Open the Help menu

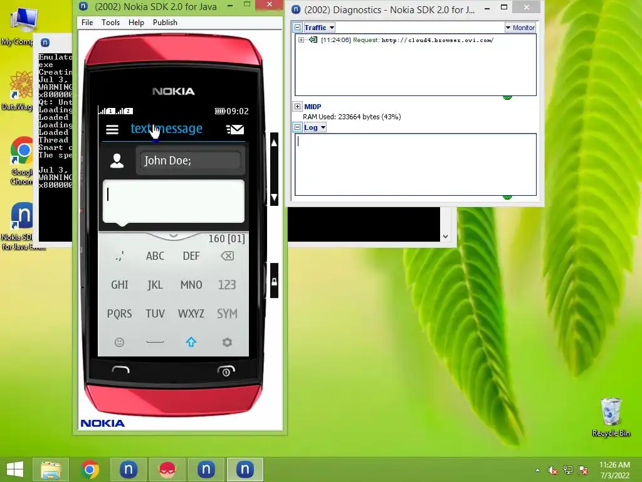[136, 23]
